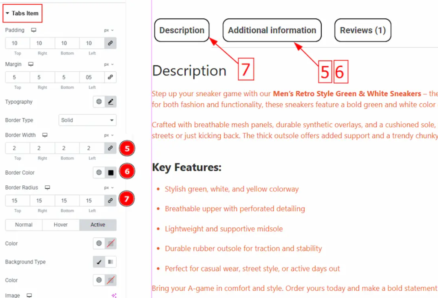Click the Border Color global color globe
Viewport: 438px width, 298px height.
[x=99, y=172]
